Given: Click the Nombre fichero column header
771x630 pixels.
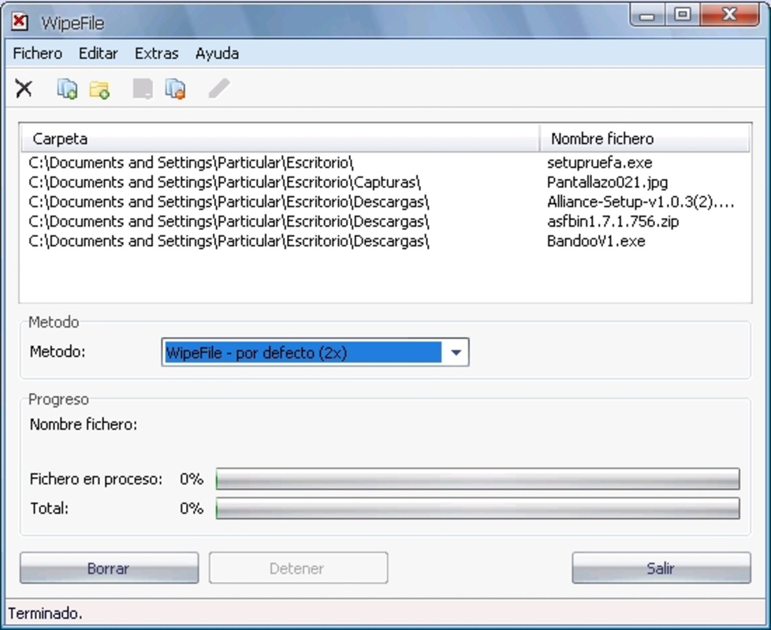Looking at the screenshot, I should point(645,139).
